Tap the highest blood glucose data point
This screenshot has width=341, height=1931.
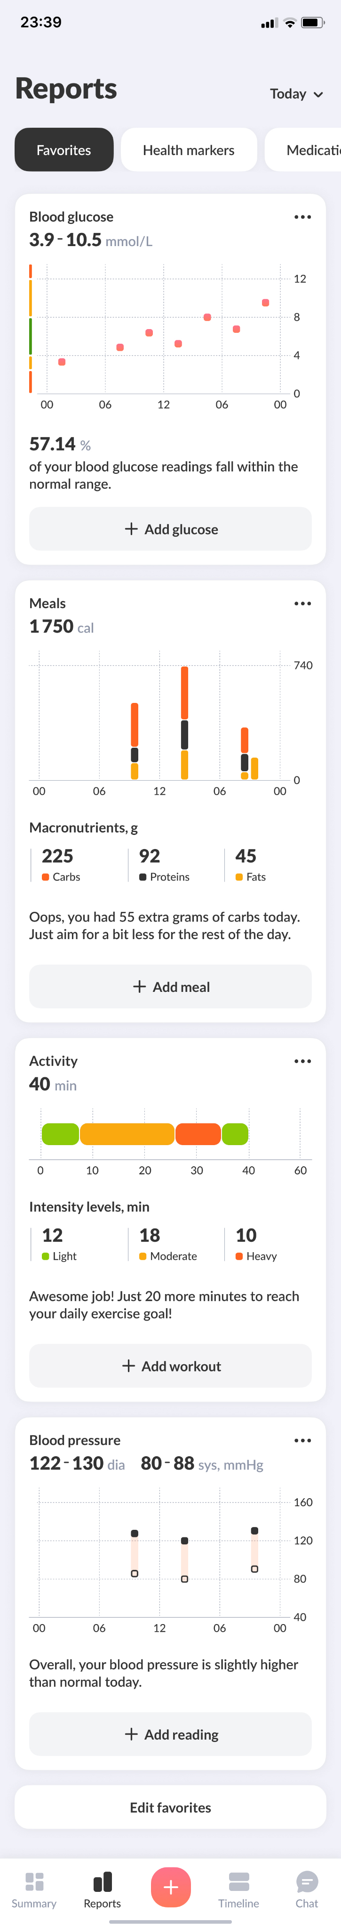265,303
